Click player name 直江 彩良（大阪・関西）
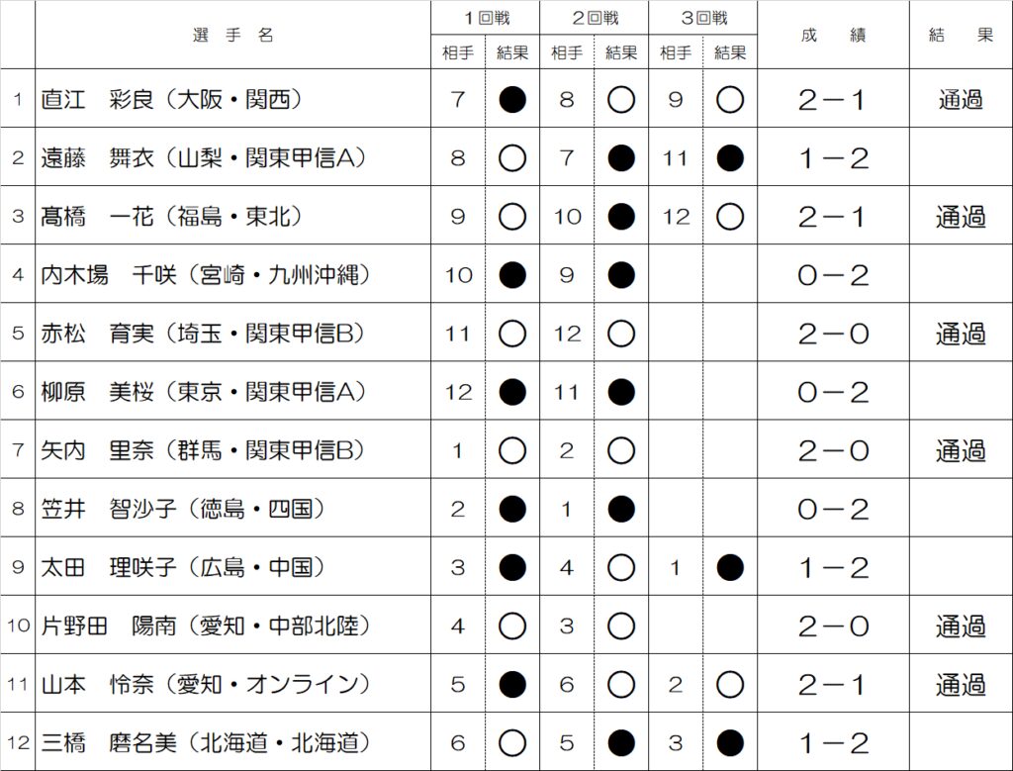The width and height of the screenshot is (1013, 771). coord(172,100)
